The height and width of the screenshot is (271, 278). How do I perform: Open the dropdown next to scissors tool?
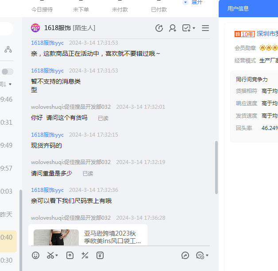(57, 256)
